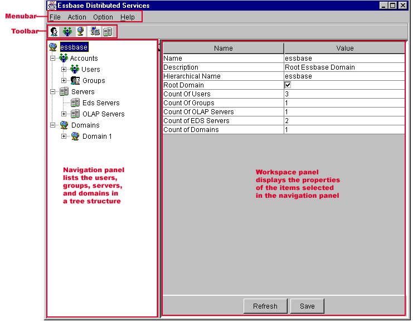Open the Help menu
Screen dimensions: 413x322
pyautogui.click(x=128, y=17)
